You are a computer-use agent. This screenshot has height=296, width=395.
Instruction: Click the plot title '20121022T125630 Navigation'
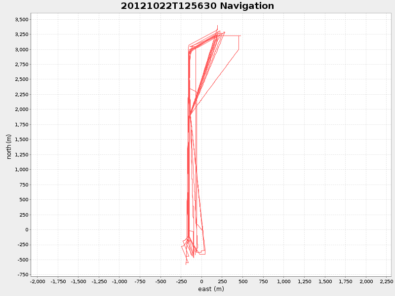pyautogui.click(x=197, y=6)
